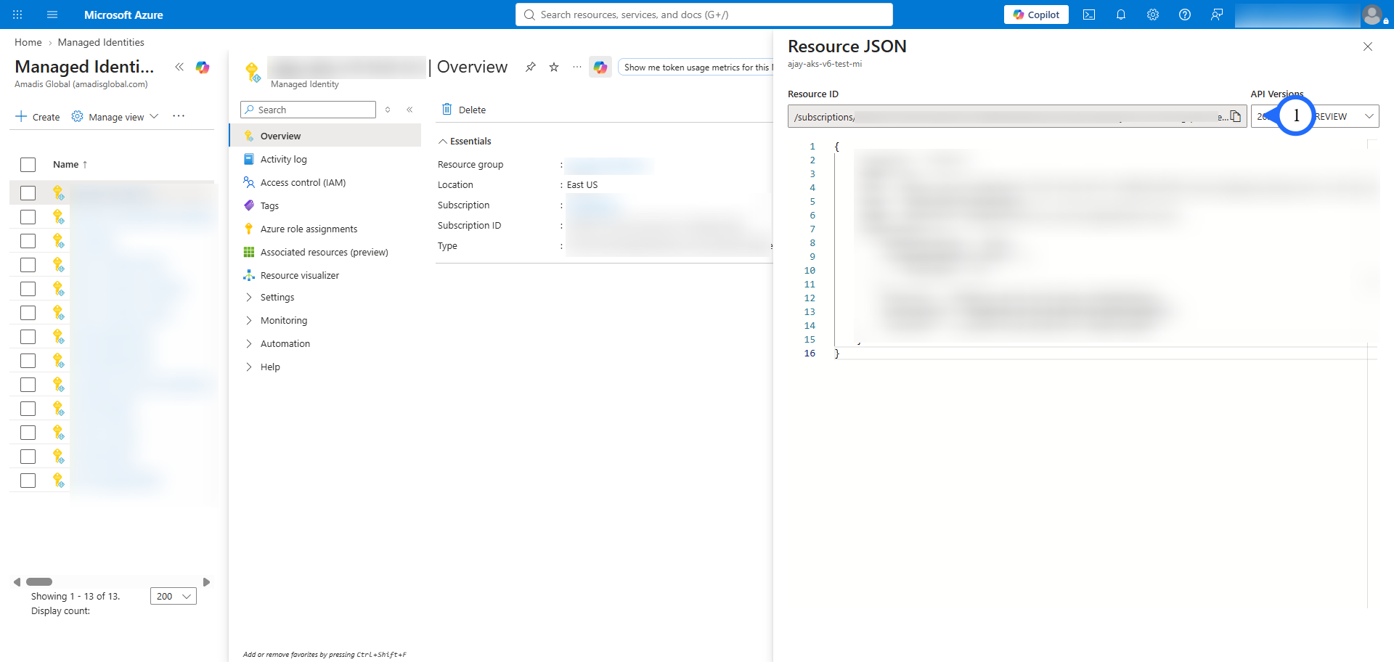Copy the Resource ID to clipboard
Viewport: 1394px width, 662px height.
(1235, 116)
